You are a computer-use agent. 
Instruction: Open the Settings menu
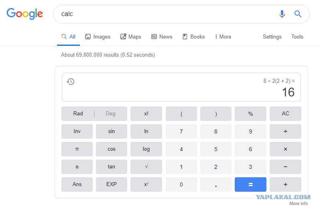click(272, 37)
